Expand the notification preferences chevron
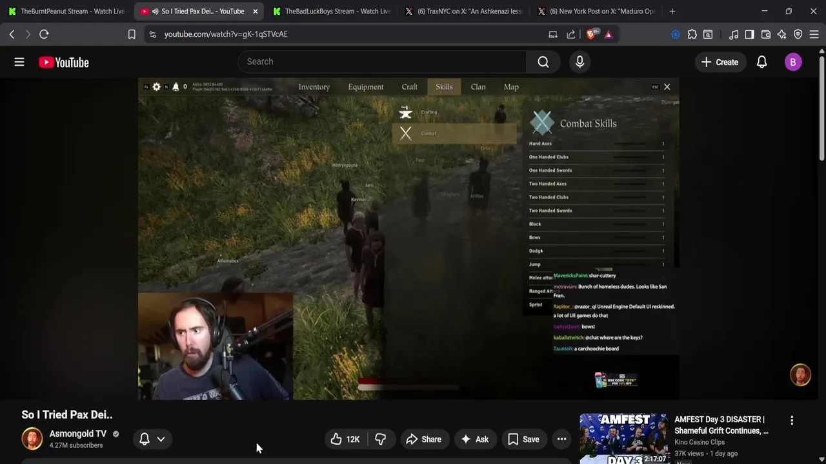The image size is (826, 464). coord(161,439)
